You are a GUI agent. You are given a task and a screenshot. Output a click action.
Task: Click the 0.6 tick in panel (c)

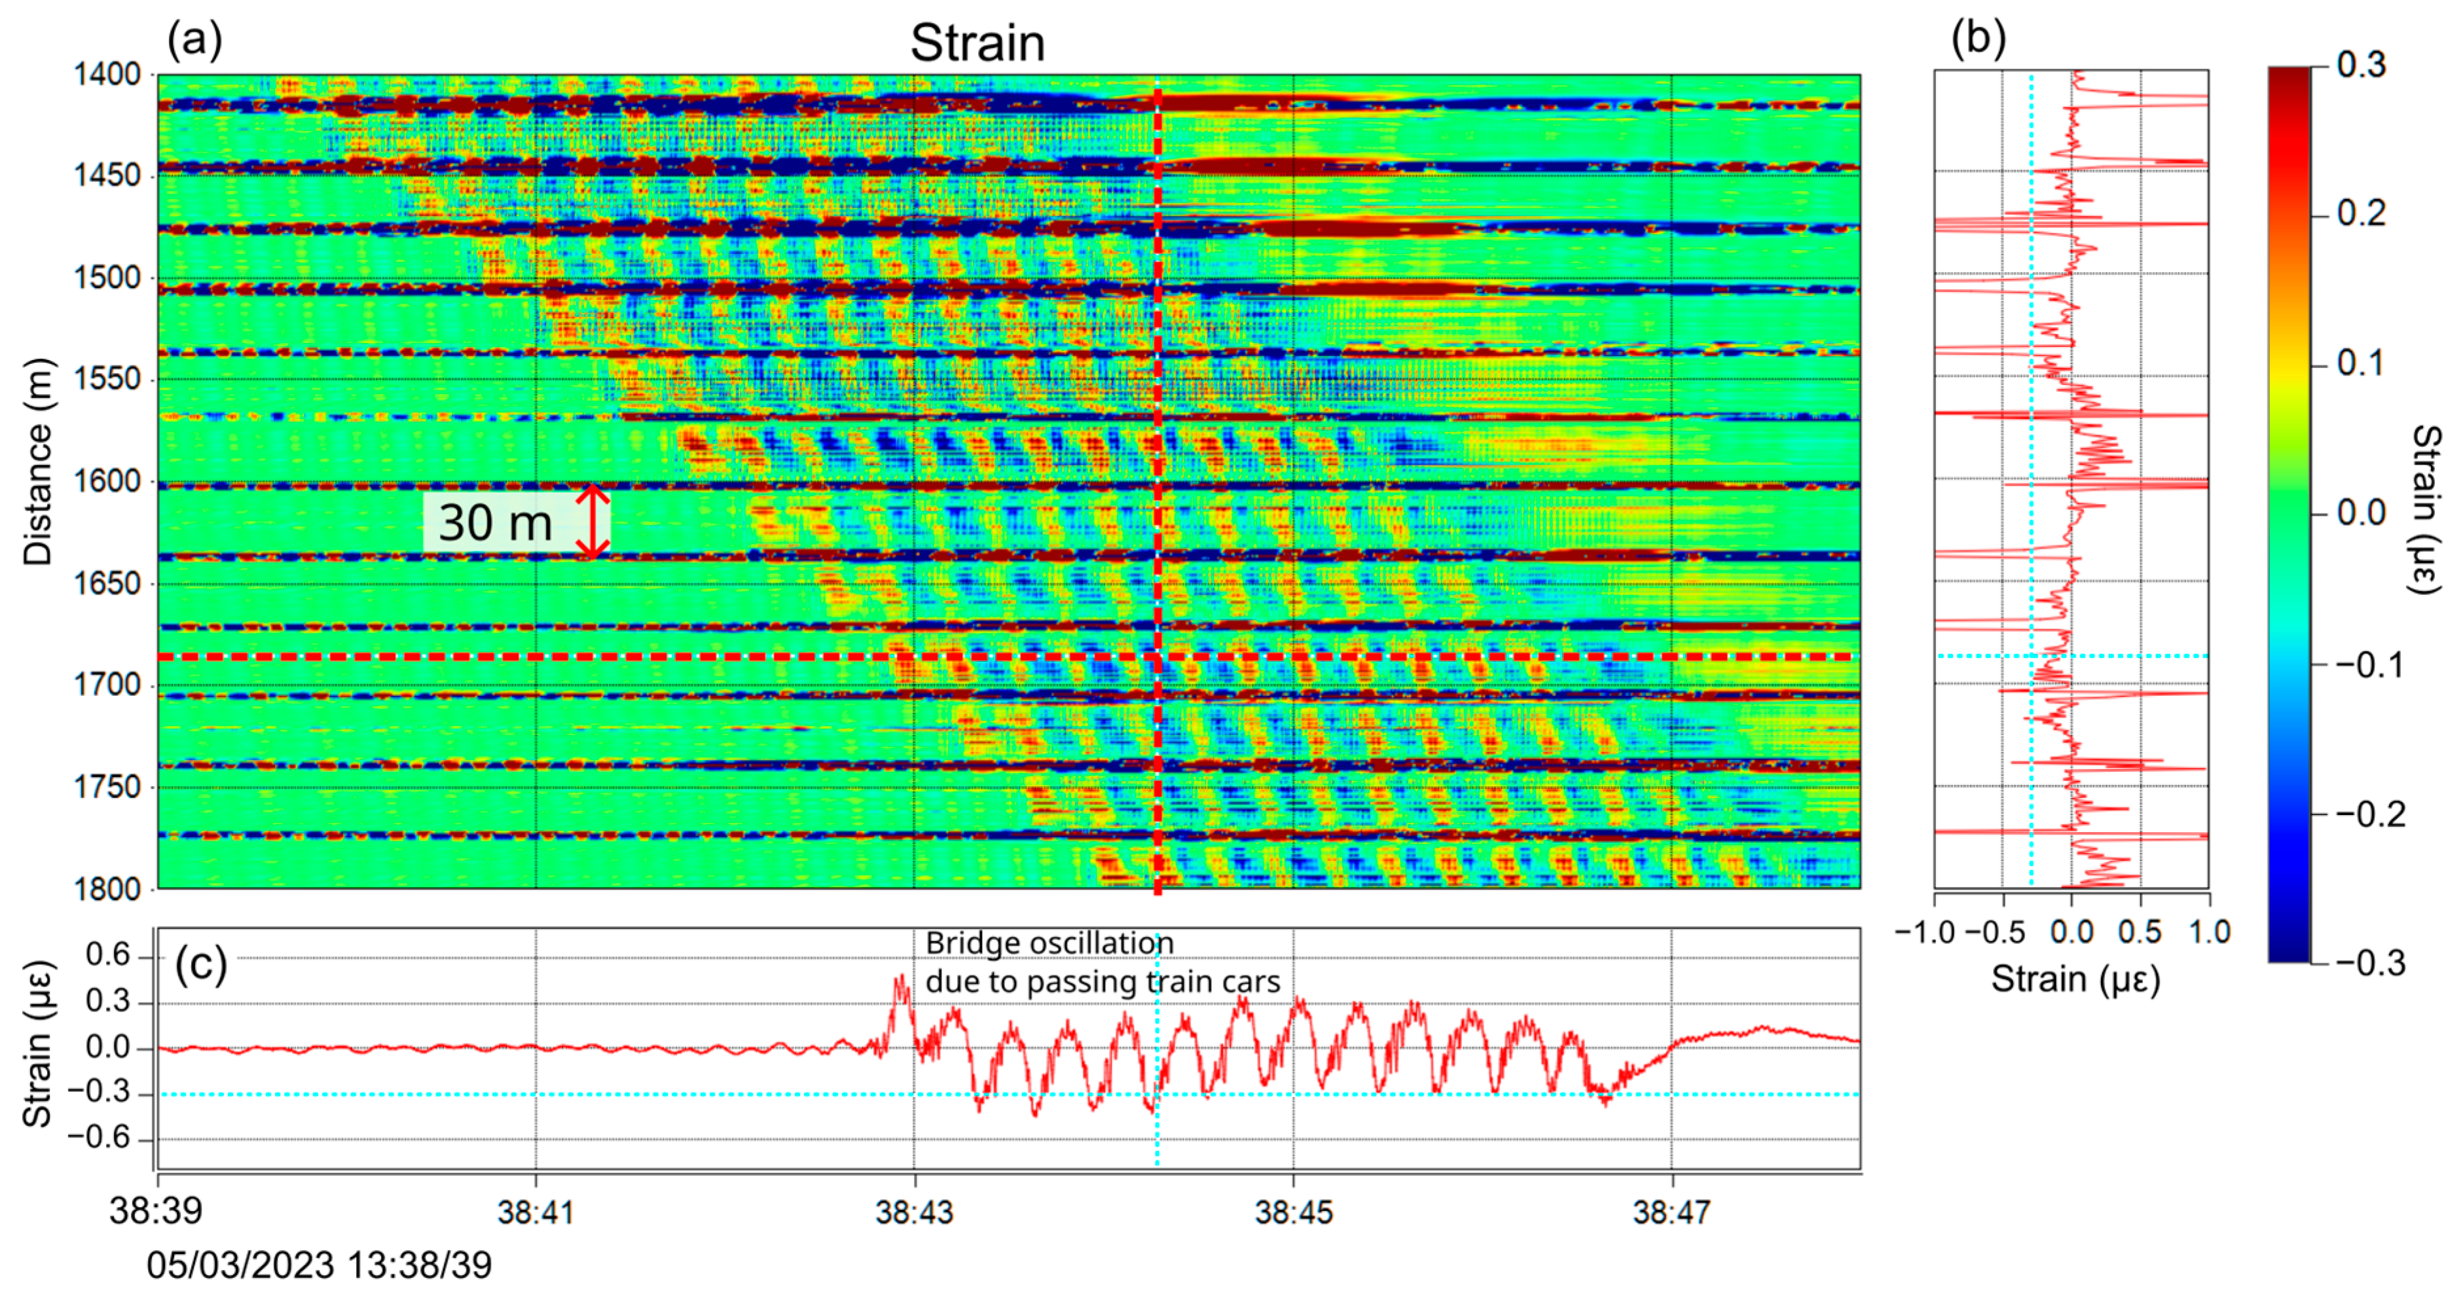coord(107,954)
